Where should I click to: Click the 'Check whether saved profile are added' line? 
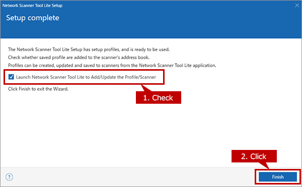pos(79,57)
